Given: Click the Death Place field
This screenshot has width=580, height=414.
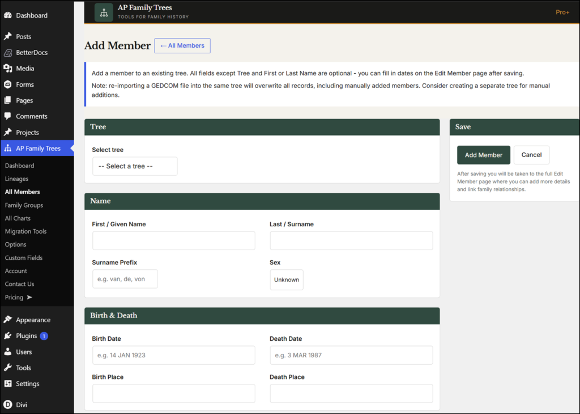Looking at the screenshot, I should click(x=351, y=393).
